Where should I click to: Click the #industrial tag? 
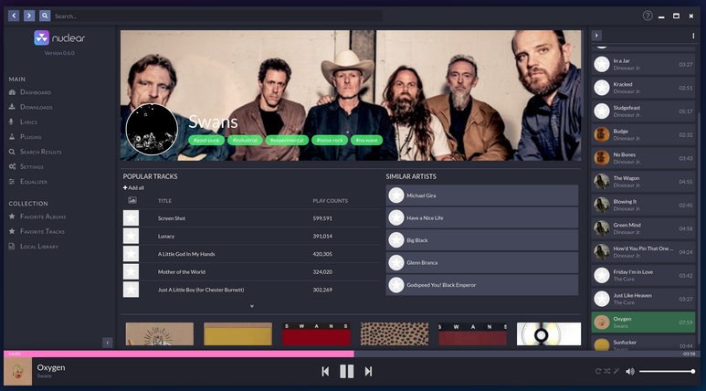point(245,140)
